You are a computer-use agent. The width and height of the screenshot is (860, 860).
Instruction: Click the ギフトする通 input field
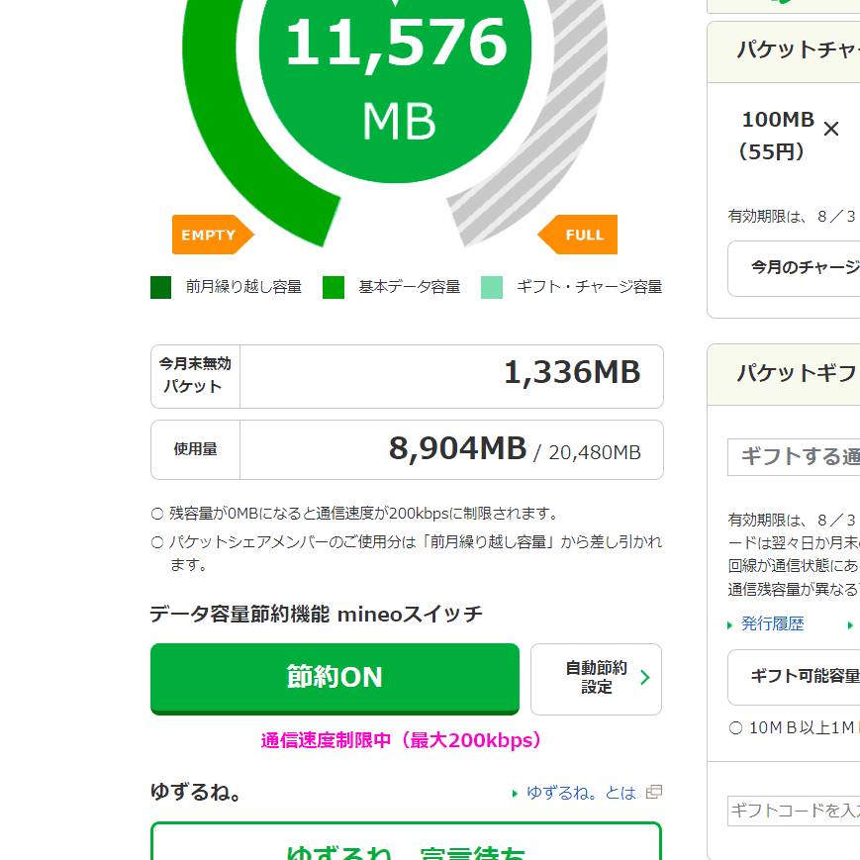click(x=794, y=456)
